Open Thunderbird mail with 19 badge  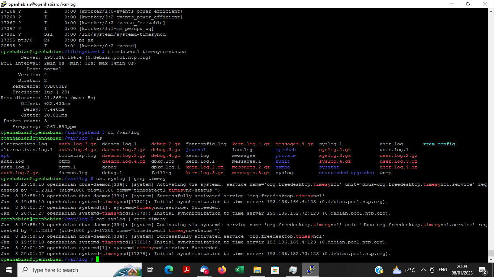pyautogui.click(x=204, y=270)
